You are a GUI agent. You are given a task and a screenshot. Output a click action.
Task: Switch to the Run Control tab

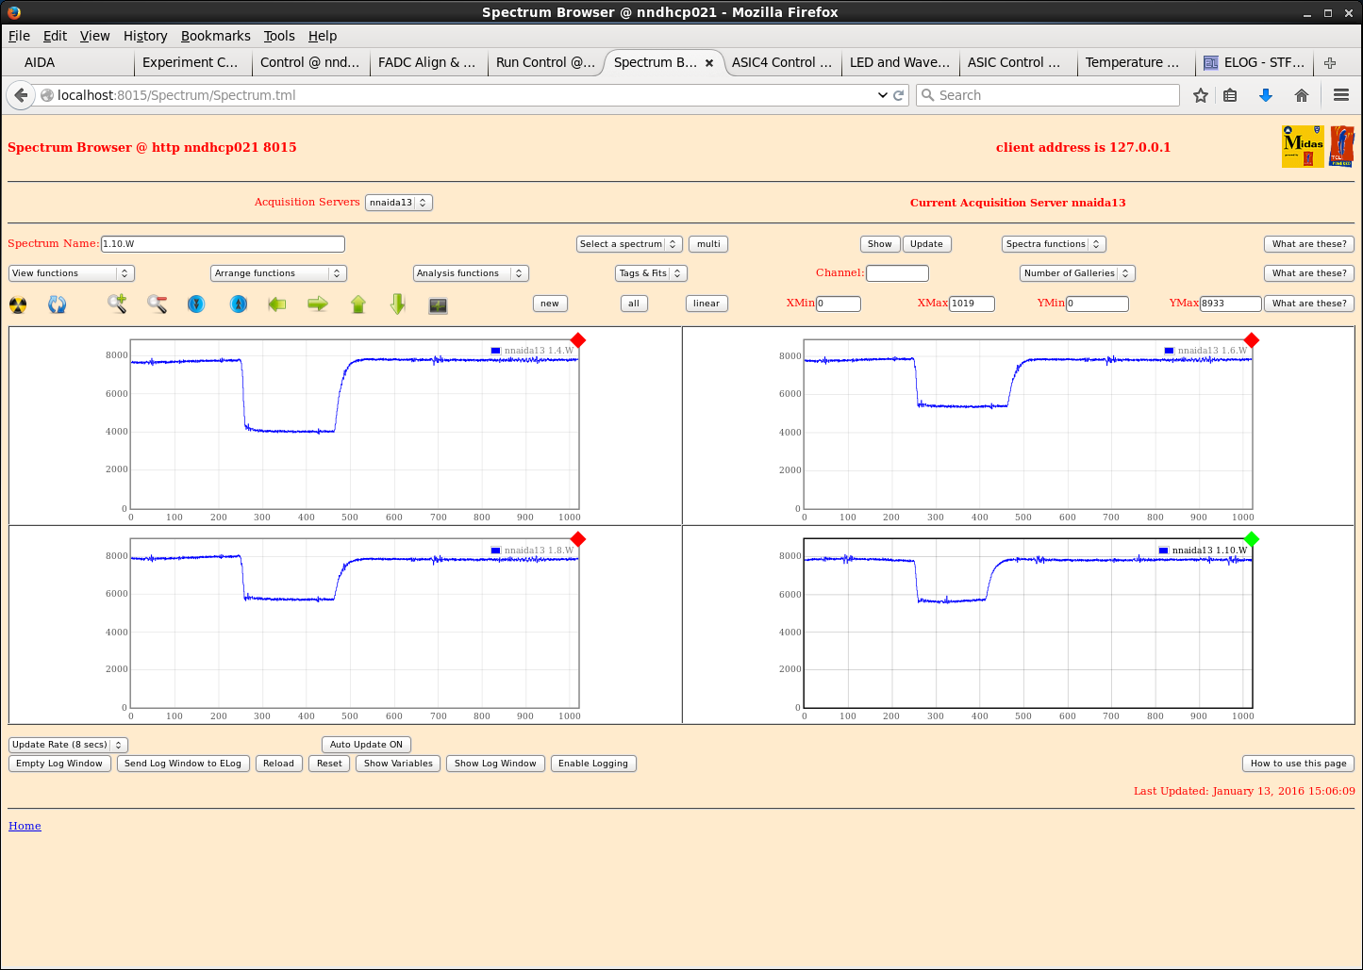(546, 62)
